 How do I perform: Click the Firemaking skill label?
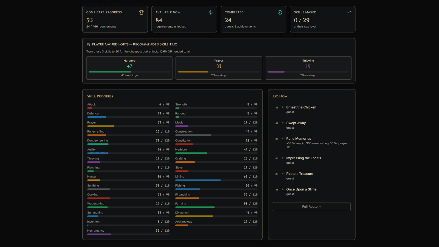click(182, 195)
